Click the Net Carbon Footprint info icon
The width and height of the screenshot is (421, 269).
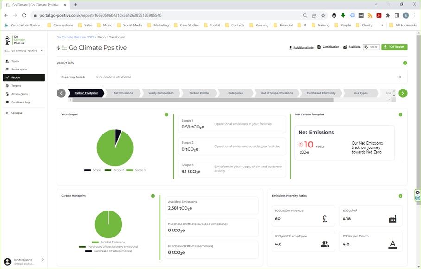pyautogui.click(x=400, y=115)
